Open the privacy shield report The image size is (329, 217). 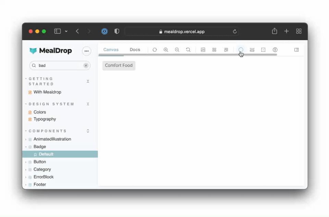pyautogui.click(x=117, y=31)
